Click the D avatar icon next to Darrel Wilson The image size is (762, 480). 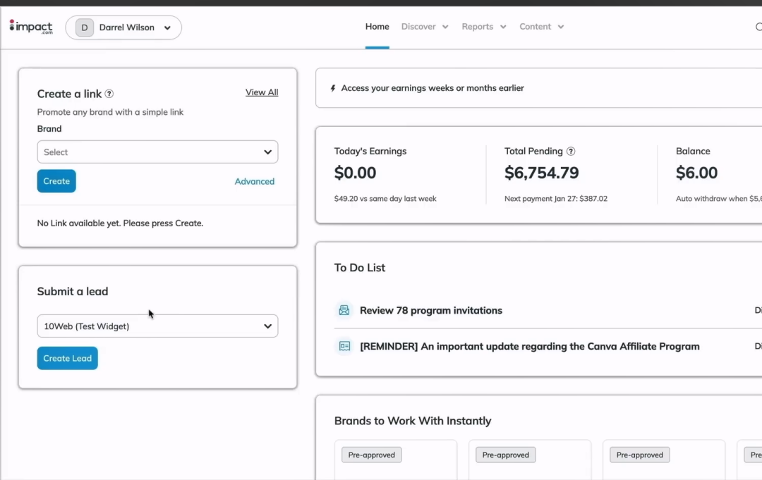coord(85,27)
